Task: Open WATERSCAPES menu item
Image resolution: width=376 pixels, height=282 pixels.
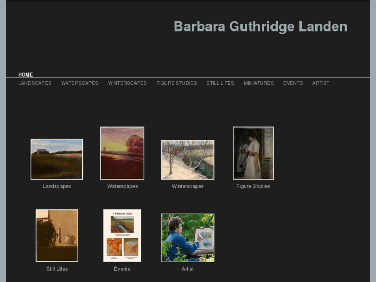Action: (79, 83)
